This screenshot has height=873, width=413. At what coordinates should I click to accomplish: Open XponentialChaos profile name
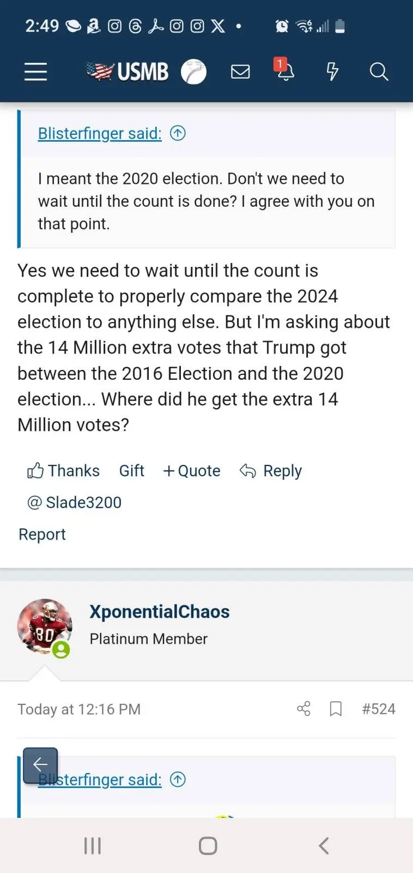(159, 612)
